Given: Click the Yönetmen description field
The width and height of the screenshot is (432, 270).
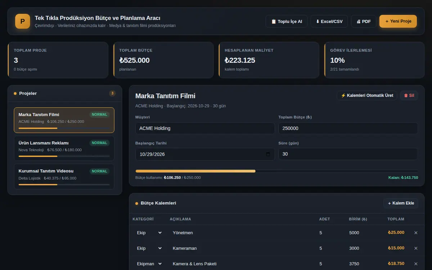Looking at the screenshot, I should [x=242, y=233].
